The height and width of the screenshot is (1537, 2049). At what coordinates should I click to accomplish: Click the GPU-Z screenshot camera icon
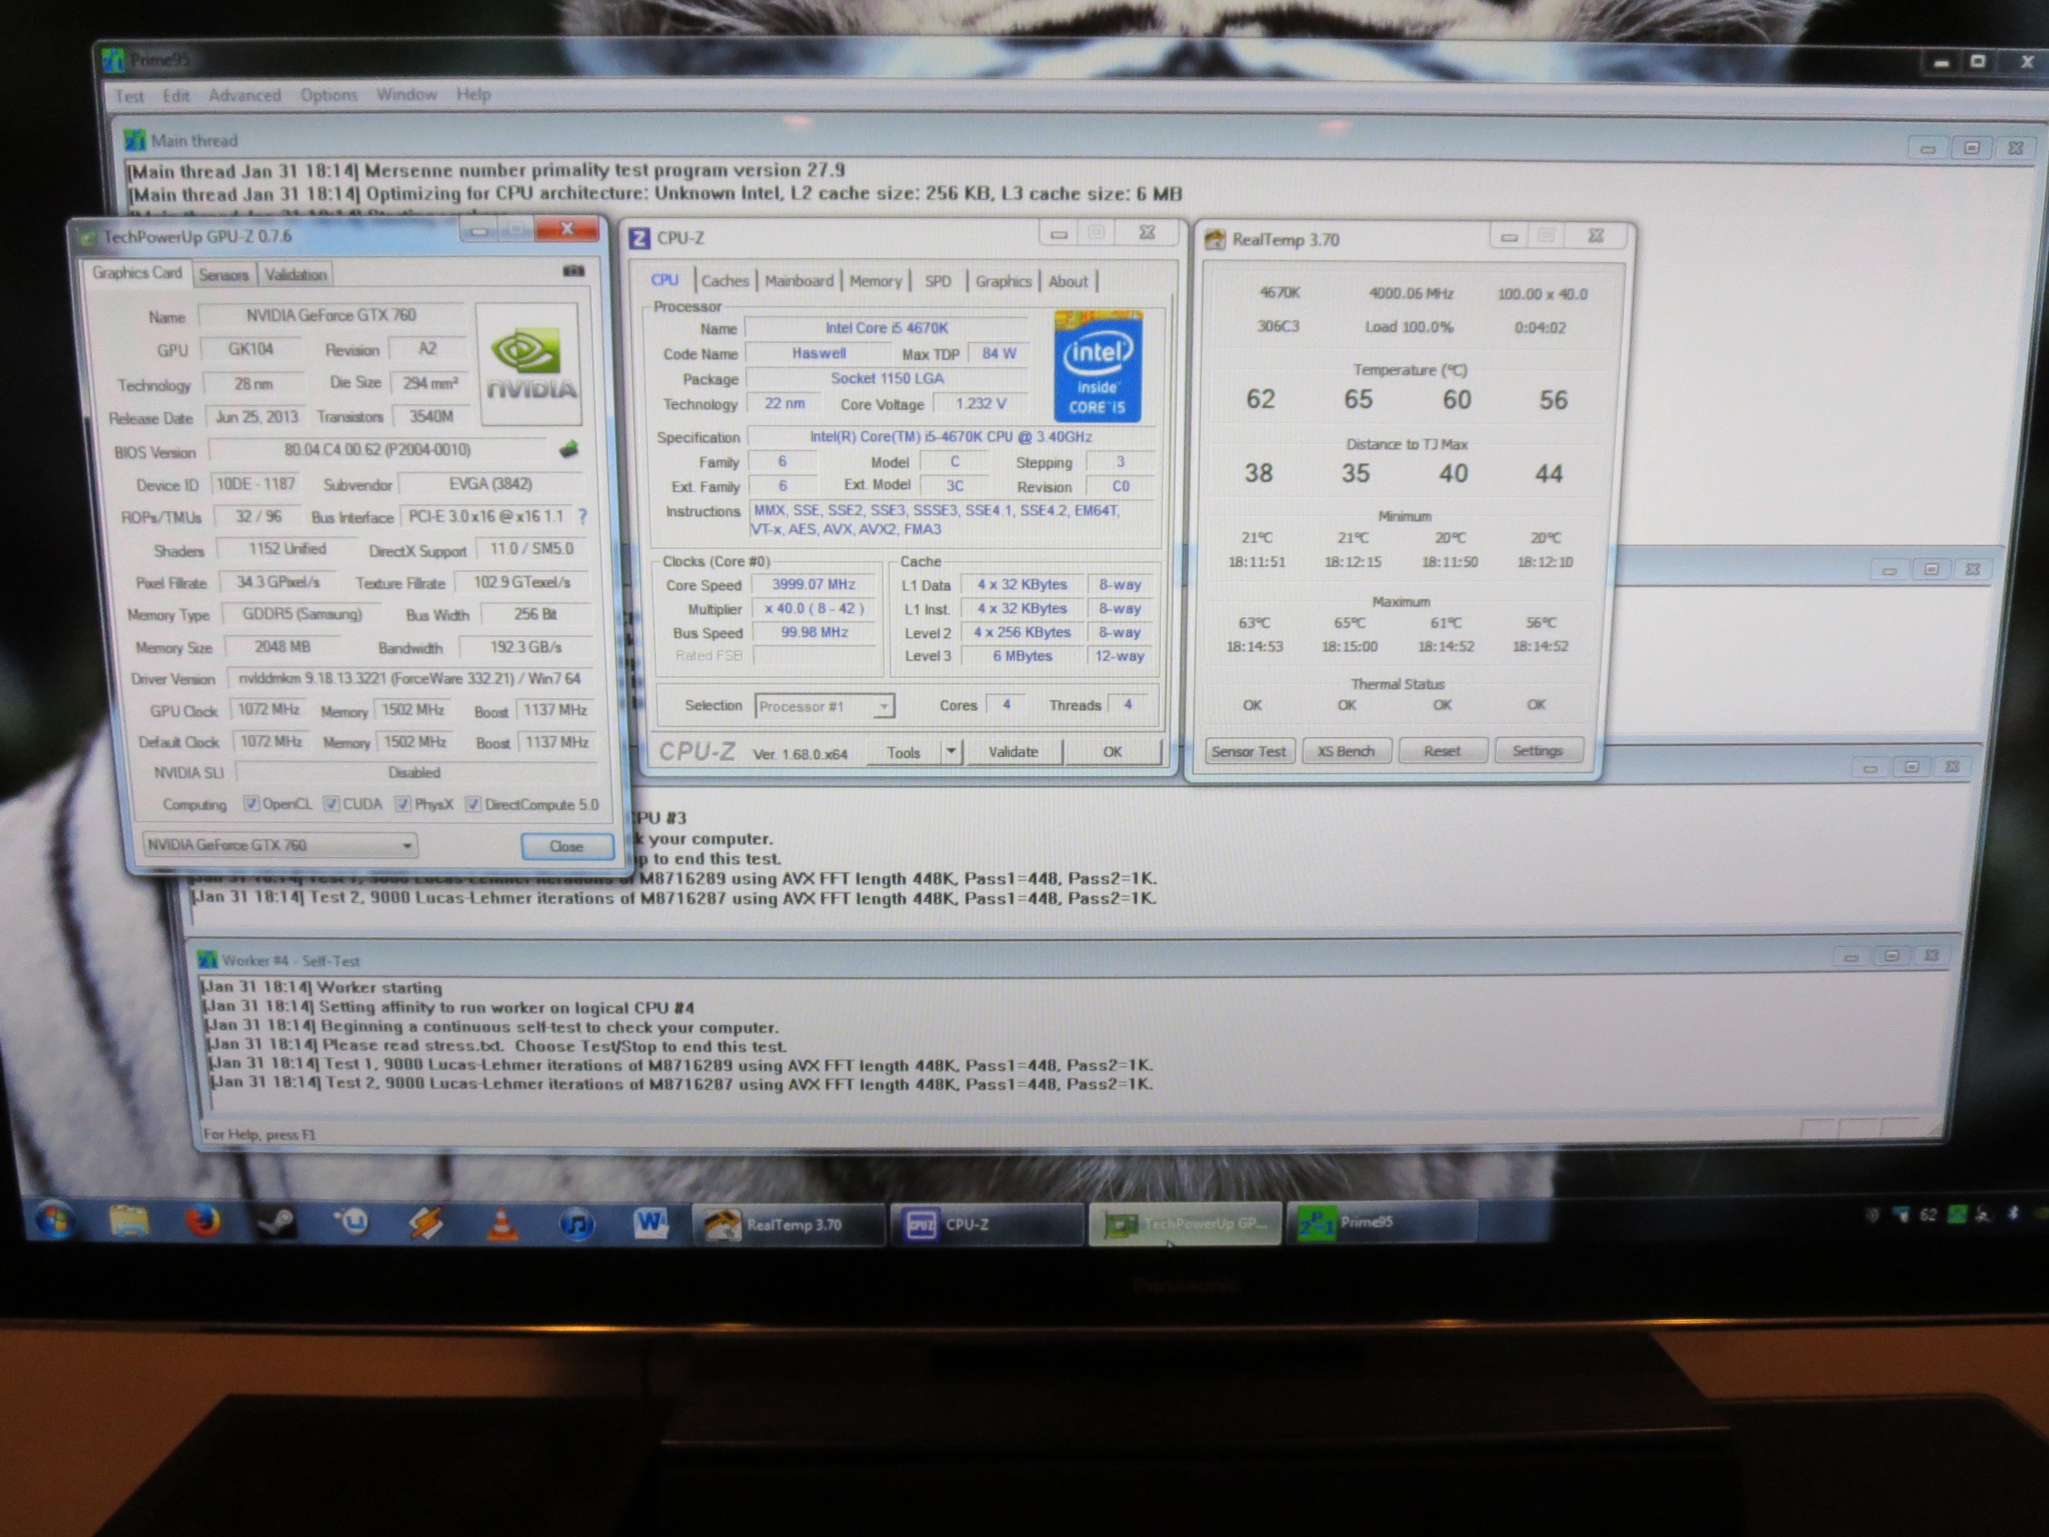click(x=573, y=271)
